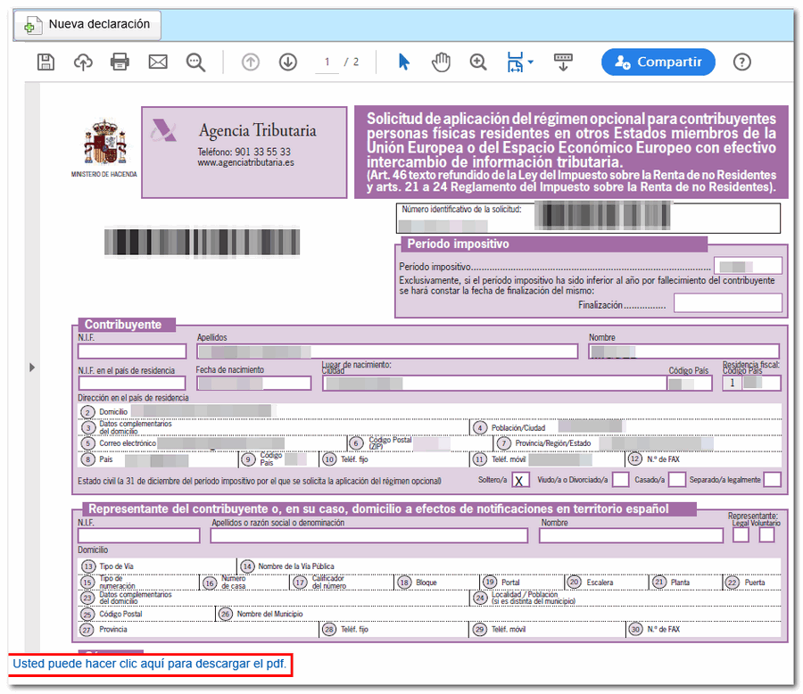Activate the hand pan tool

[x=441, y=62]
